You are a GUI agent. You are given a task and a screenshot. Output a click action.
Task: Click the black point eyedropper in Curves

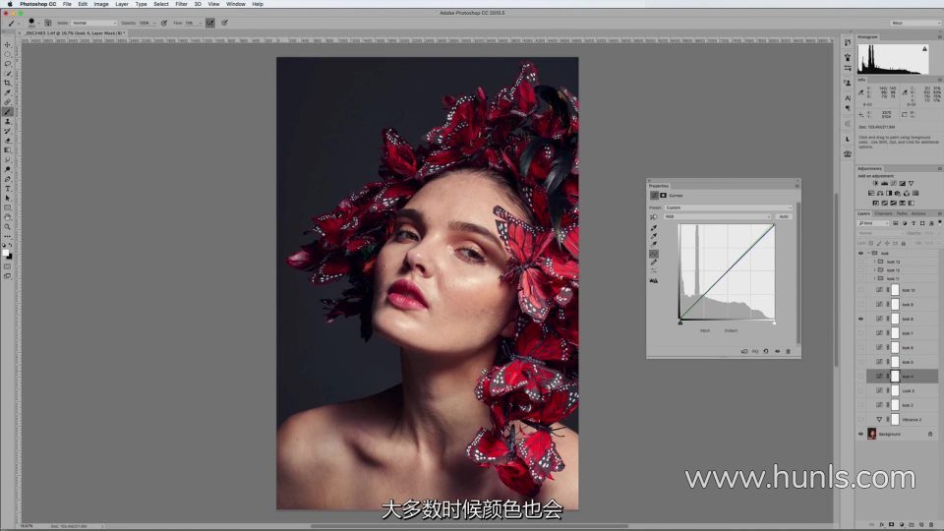654,228
